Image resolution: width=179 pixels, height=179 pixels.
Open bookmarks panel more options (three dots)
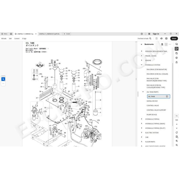[x=170, y=44]
